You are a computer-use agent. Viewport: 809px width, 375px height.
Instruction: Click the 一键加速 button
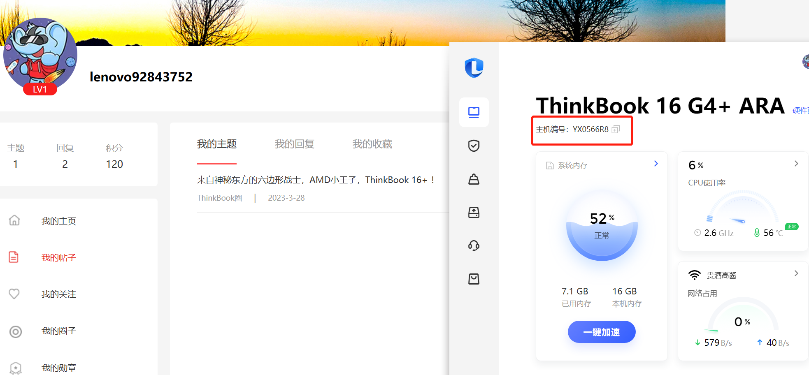coord(602,332)
